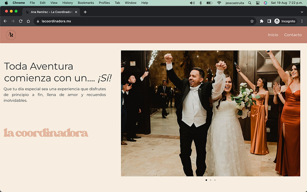Open the Edit menu
The image size is (307, 192).
(x=42, y=3)
